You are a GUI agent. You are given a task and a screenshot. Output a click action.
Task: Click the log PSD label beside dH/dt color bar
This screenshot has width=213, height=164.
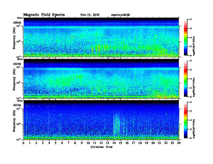(x=194, y=46)
